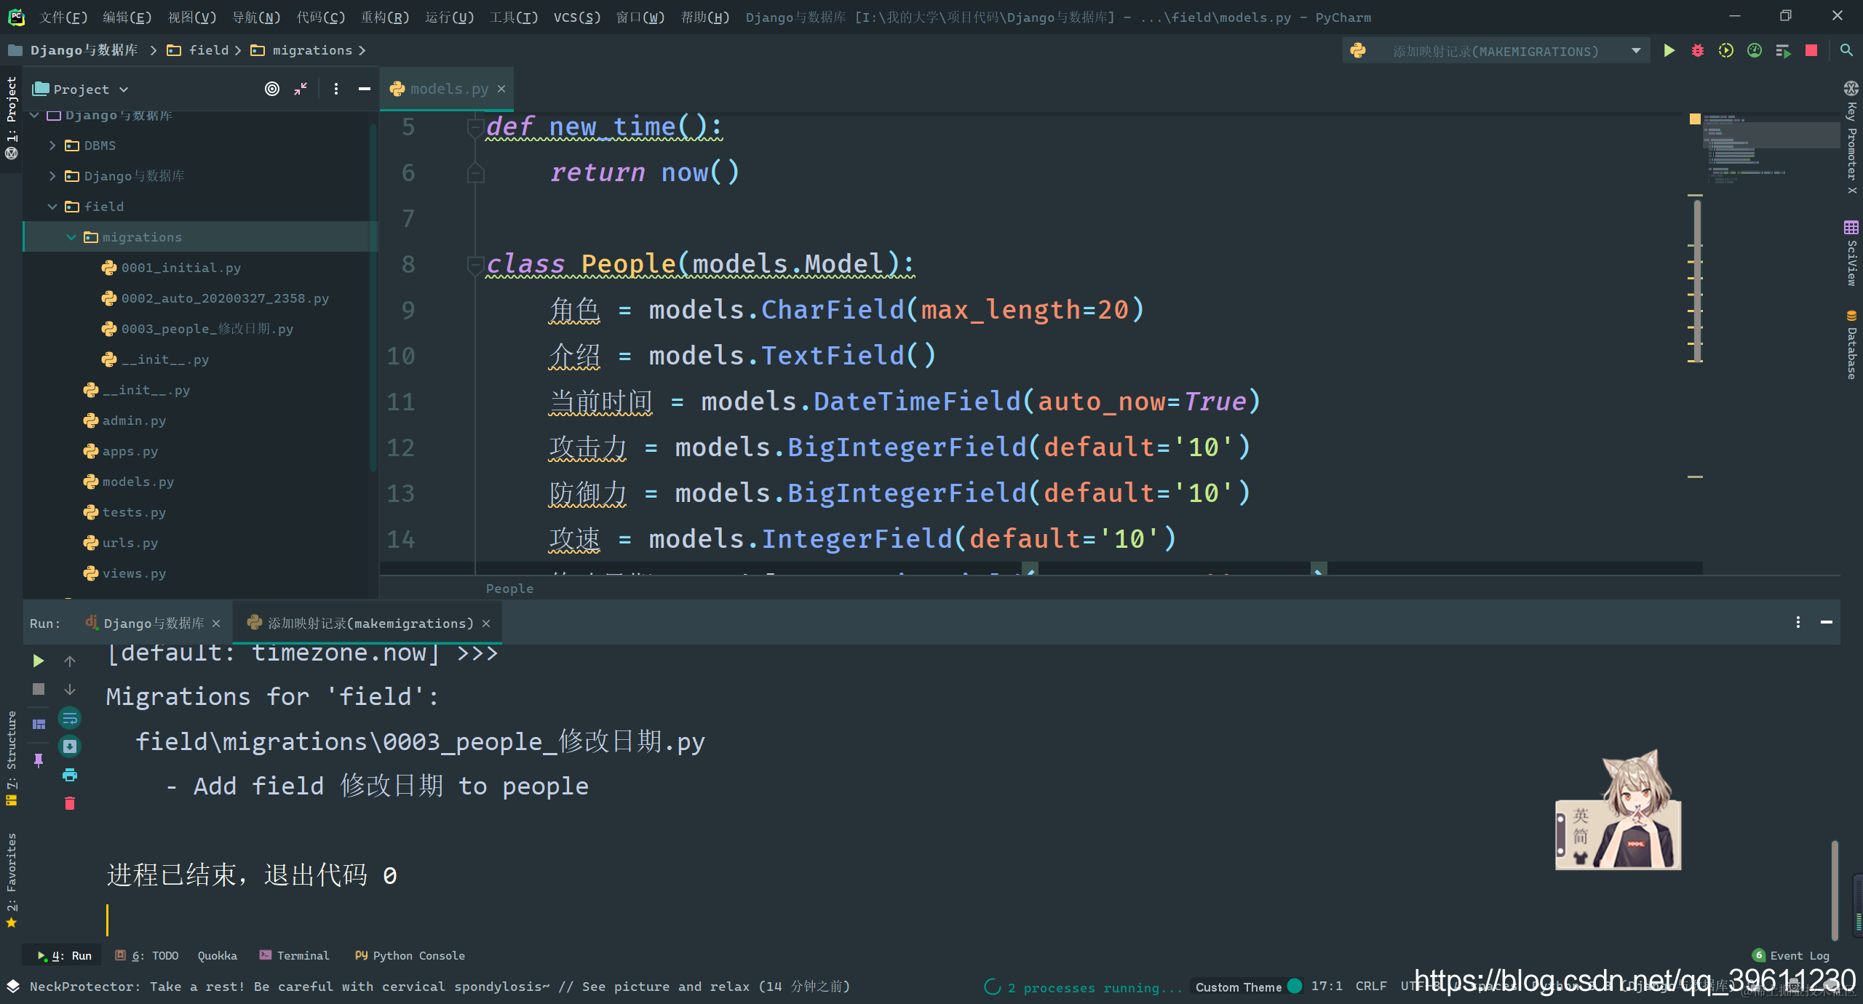
Task: Open the SciView side panel
Action: coord(1851,253)
